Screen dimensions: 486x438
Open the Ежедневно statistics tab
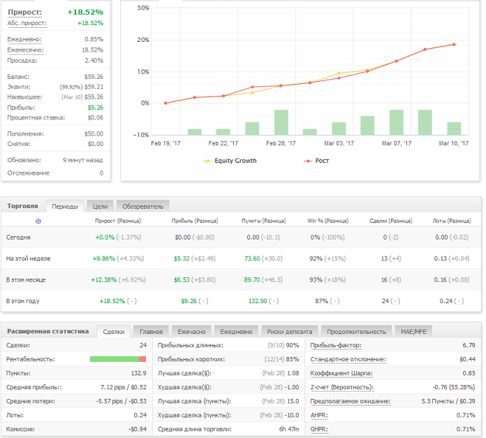[236, 332]
